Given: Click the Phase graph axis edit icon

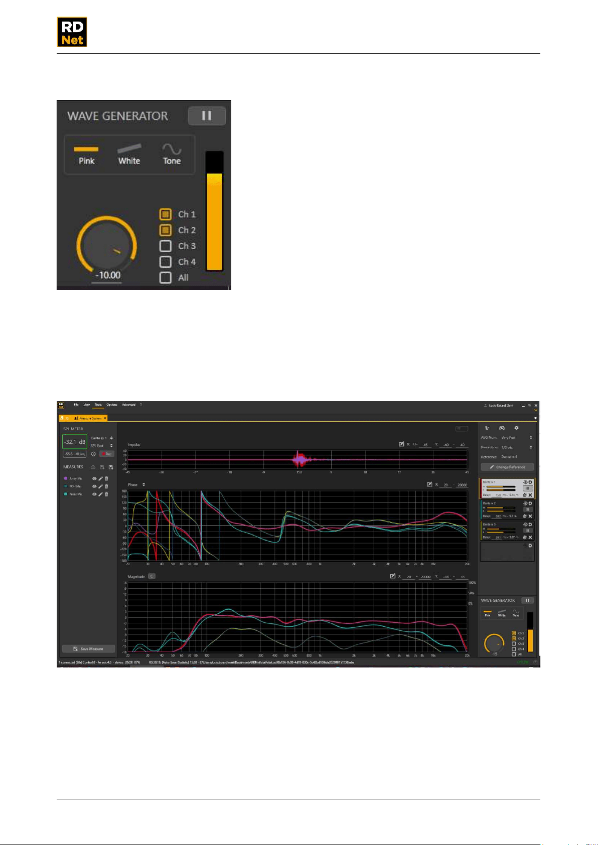Looking at the screenshot, I should point(429,484).
